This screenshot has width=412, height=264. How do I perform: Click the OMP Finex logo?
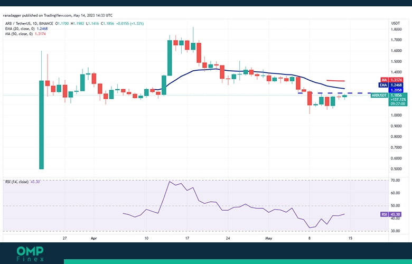click(x=30, y=254)
